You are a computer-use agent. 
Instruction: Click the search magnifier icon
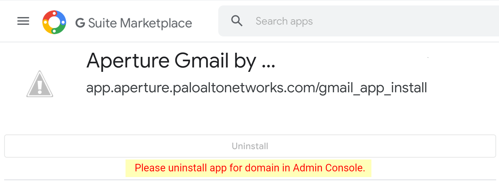[237, 21]
